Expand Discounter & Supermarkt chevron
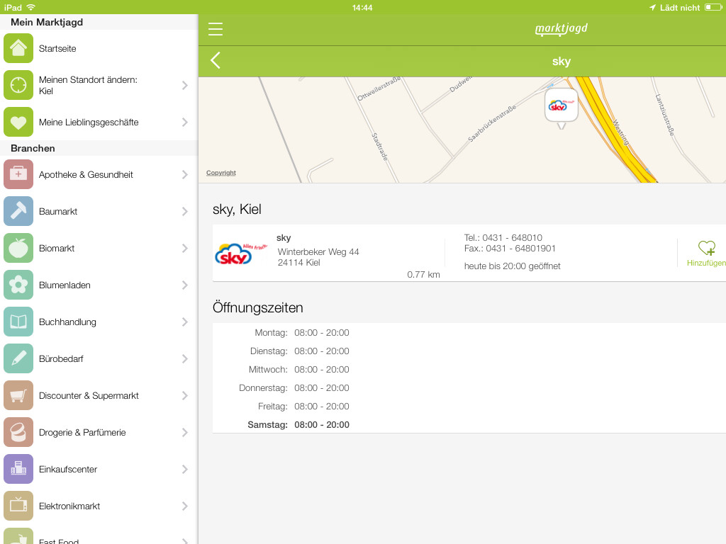Image resolution: width=726 pixels, height=544 pixels. click(185, 395)
